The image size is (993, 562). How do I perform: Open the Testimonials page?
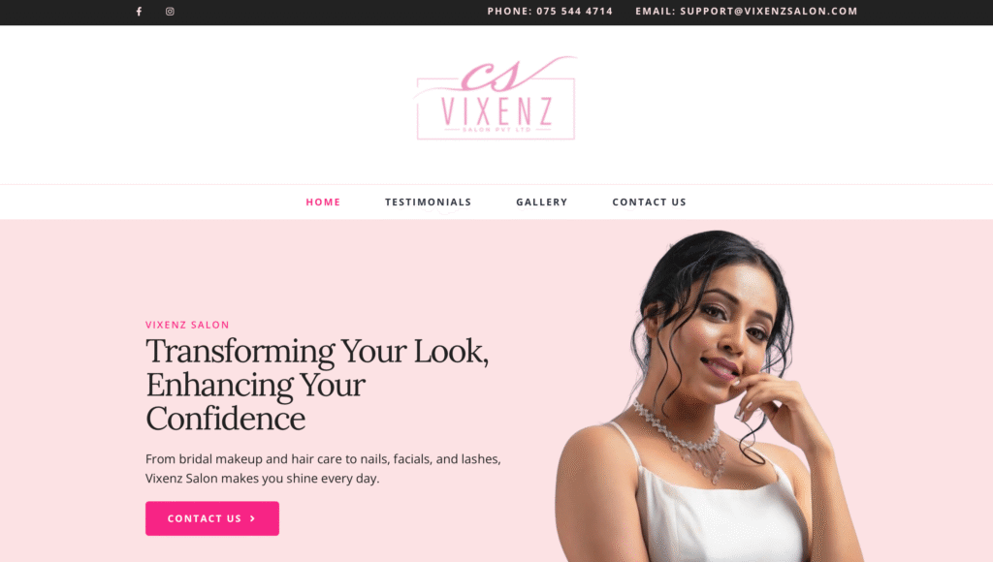coord(428,202)
